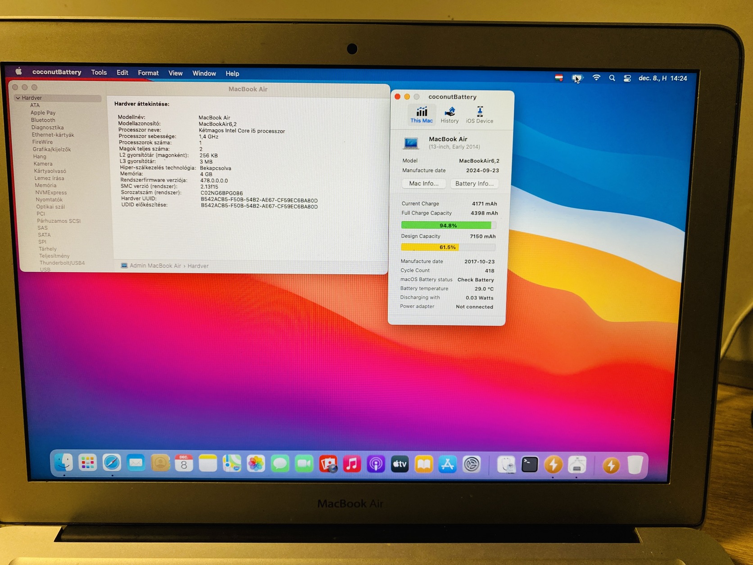753x565 pixels.
Task: Select Diagnosztika in the sidebar
Action: coord(47,128)
